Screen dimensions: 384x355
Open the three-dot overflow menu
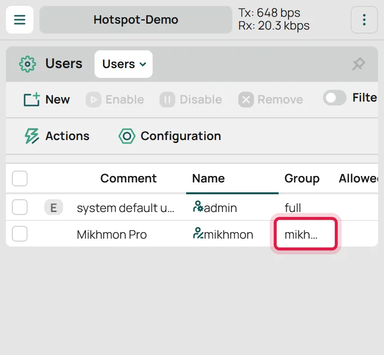tap(364, 20)
